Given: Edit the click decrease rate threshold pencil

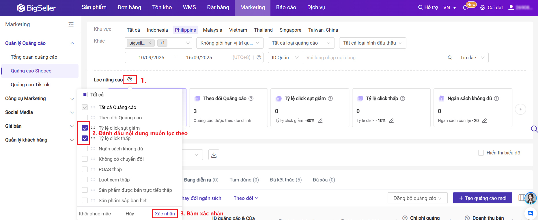Looking at the screenshot, I should pos(320,121).
